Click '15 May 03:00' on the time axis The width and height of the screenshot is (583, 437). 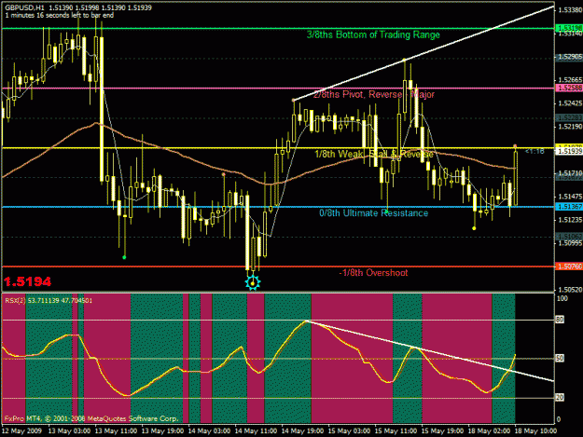[x=349, y=431]
